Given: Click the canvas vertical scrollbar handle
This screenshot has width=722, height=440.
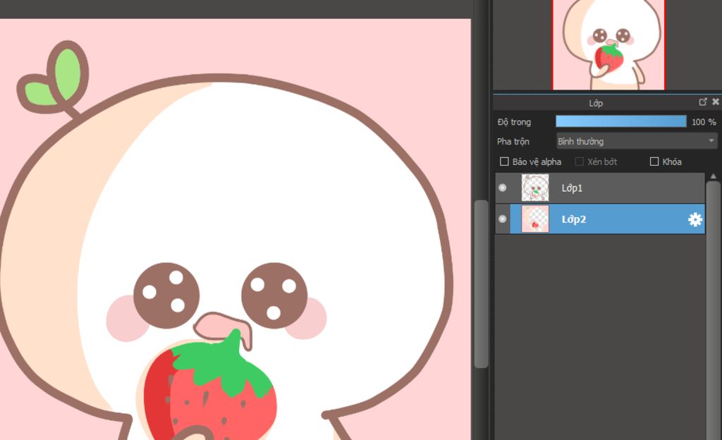Looking at the screenshot, I should point(481,284).
